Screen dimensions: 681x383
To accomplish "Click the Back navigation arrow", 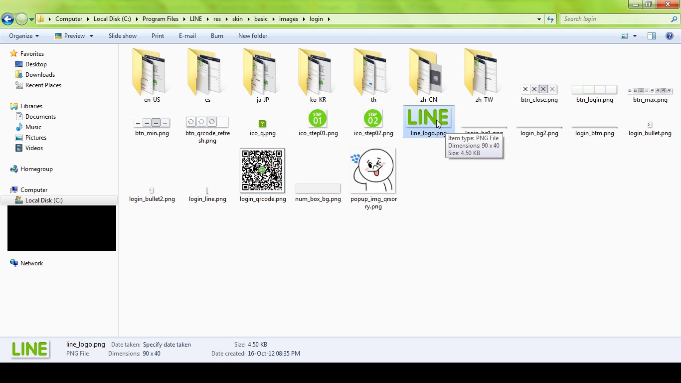I will point(8,19).
